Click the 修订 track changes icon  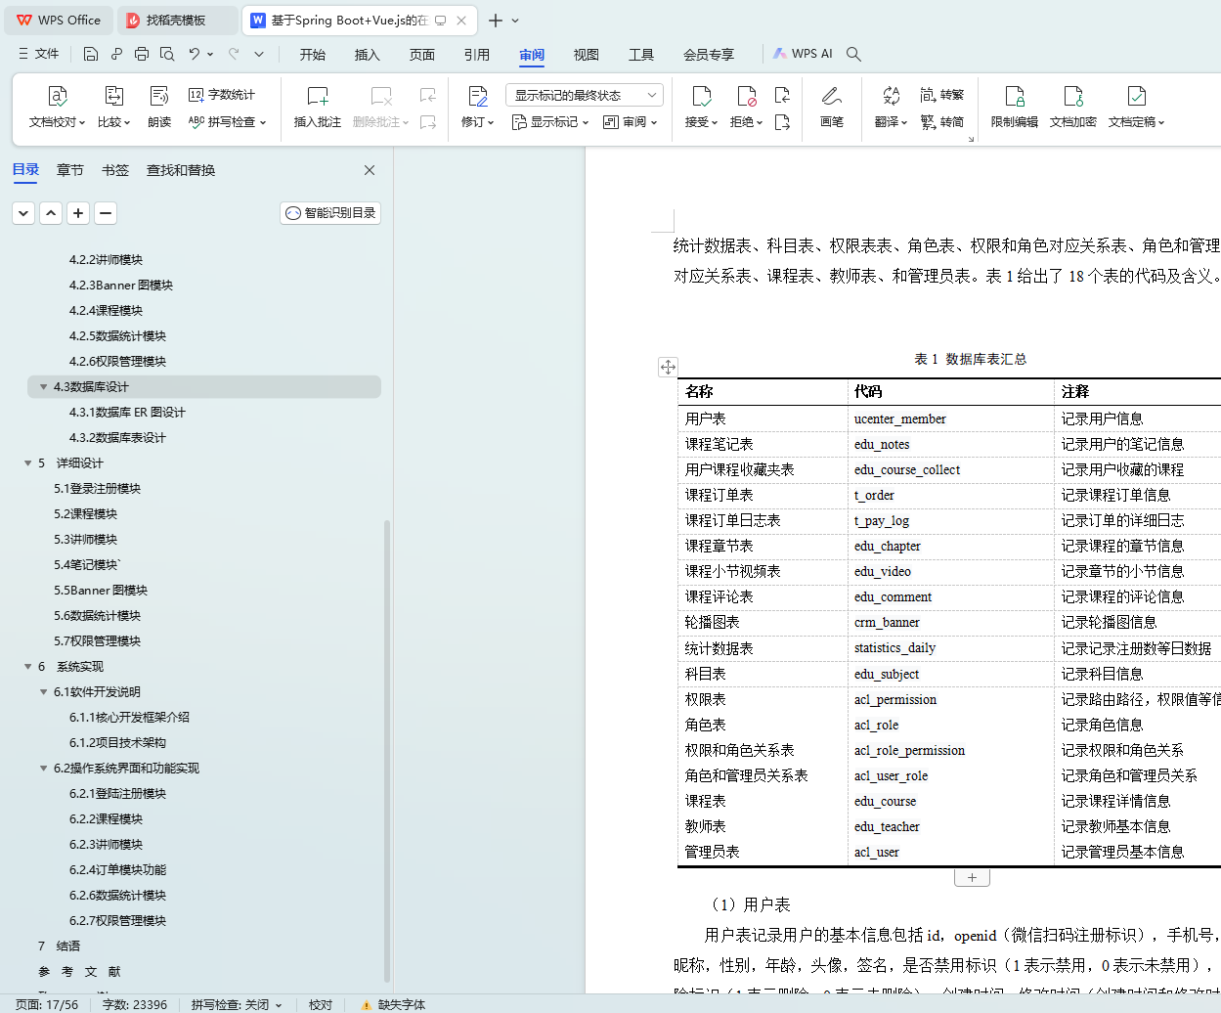click(x=478, y=96)
